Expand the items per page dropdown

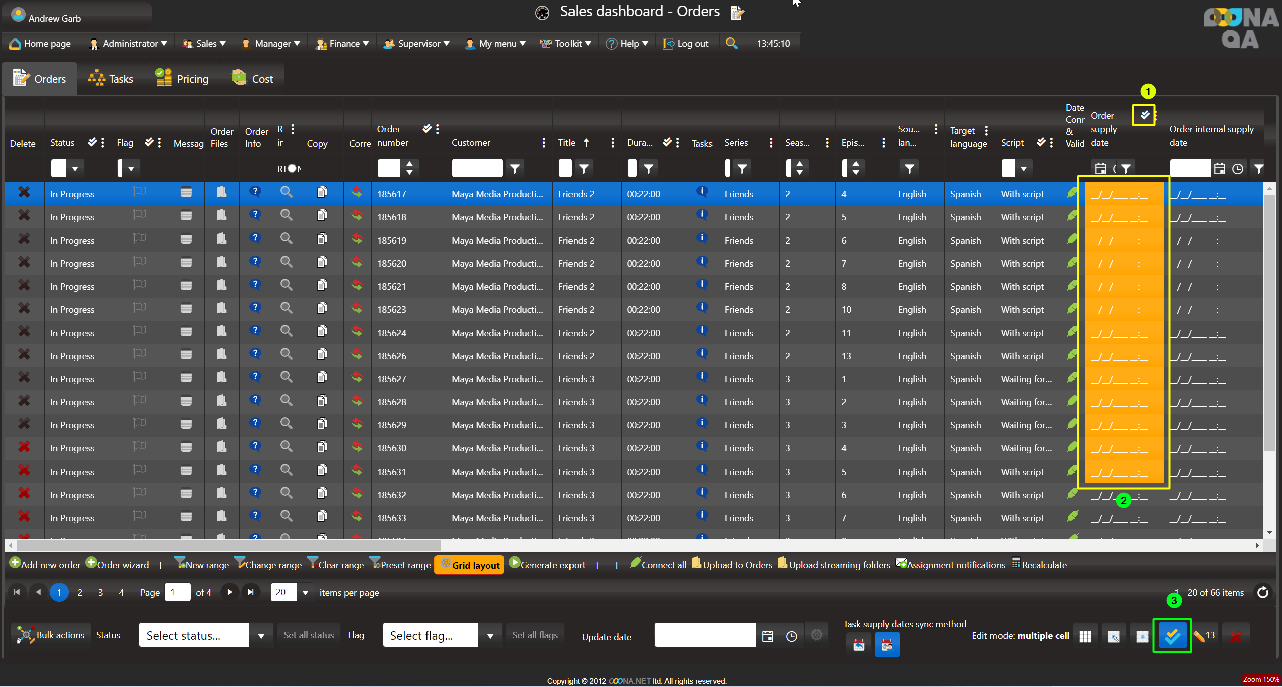click(x=305, y=593)
